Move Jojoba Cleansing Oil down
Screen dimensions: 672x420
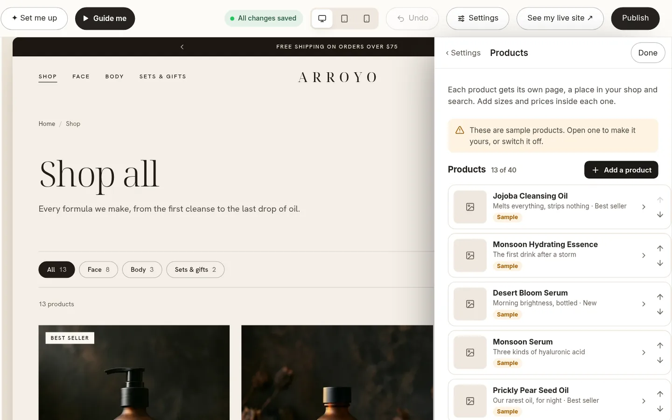660,215
